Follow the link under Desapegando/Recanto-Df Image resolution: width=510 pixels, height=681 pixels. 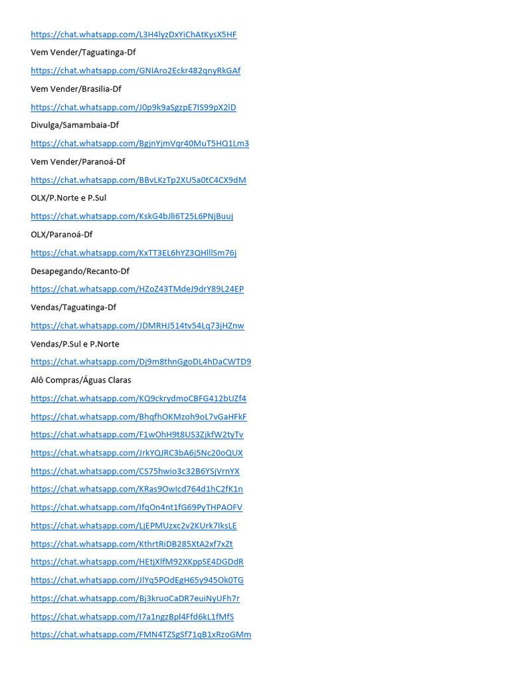pos(137,289)
